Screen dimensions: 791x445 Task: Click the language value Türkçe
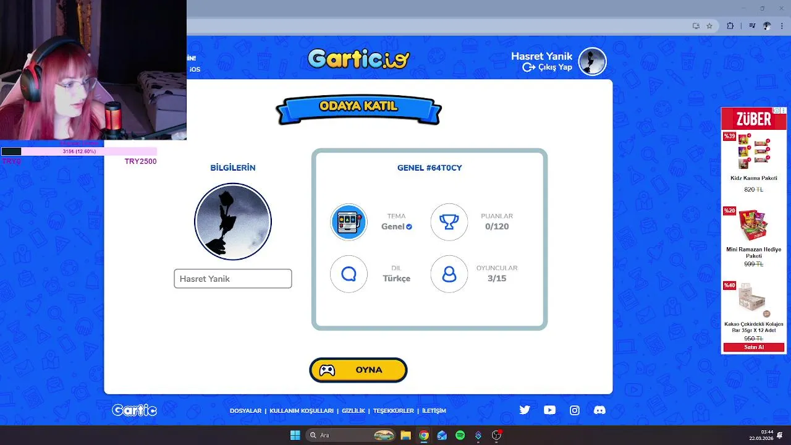click(x=396, y=279)
